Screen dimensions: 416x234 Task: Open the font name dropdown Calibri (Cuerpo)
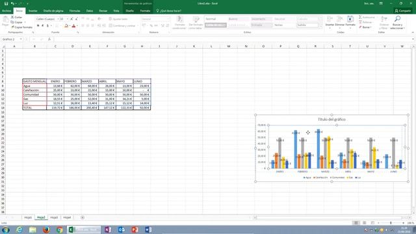point(58,19)
